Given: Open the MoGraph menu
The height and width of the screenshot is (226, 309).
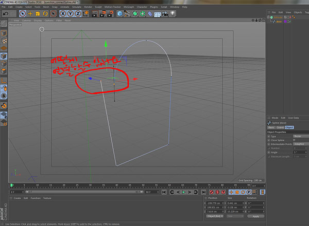Looking at the screenshot, I should pos(129,7).
